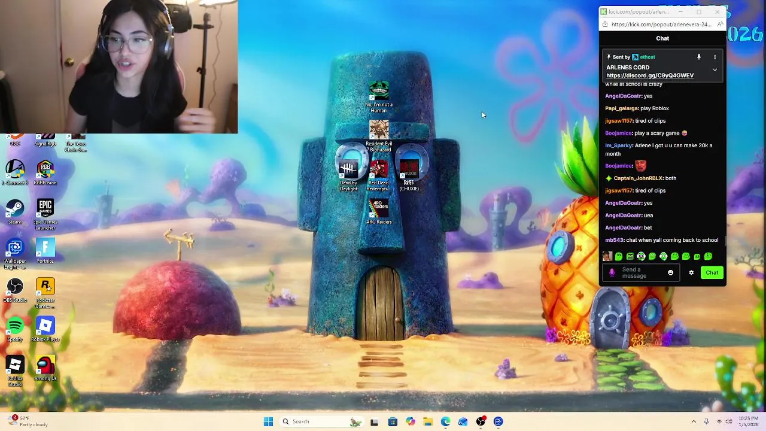Open the Spotify desktop shortcut

tap(15, 329)
